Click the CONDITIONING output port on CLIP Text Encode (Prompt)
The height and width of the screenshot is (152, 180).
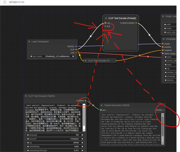[136, 23]
